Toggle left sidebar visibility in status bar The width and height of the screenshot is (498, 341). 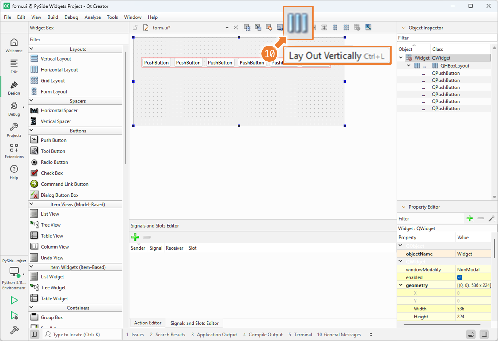tap(35, 334)
